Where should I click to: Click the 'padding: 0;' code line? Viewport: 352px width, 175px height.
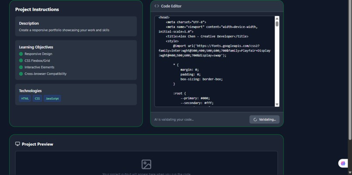pyautogui.click(x=190, y=74)
